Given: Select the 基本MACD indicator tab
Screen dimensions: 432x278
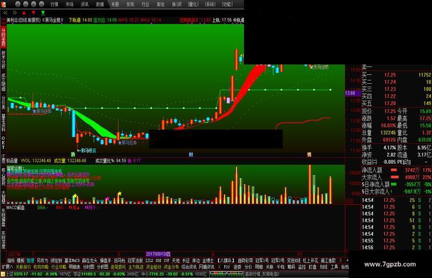Looking at the screenshot, I should point(72,260).
